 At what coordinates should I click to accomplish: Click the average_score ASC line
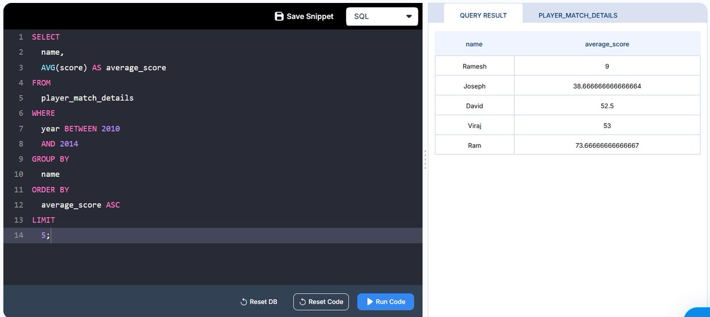coord(80,205)
